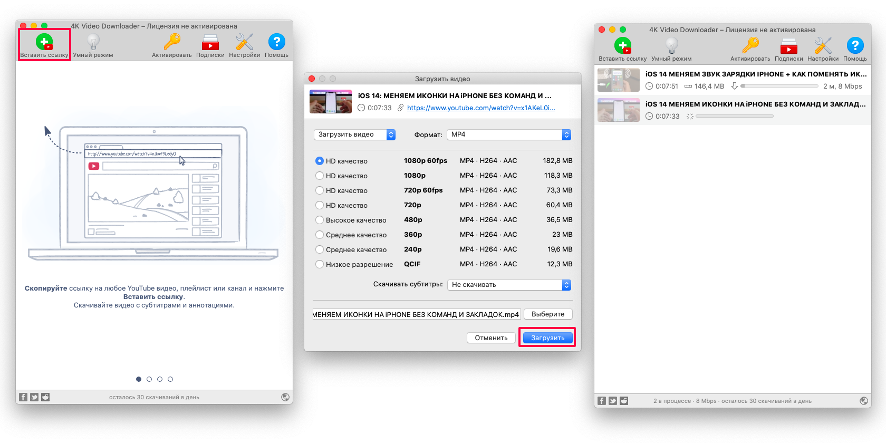The width and height of the screenshot is (886, 443).
Task: Click thumbnail of ЗВУК ЗАРЯДКИ download
Action: click(x=619, y=80)
